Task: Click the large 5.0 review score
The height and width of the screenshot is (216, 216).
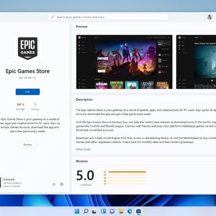Action: pyautogui.click(x=85, y=175)
